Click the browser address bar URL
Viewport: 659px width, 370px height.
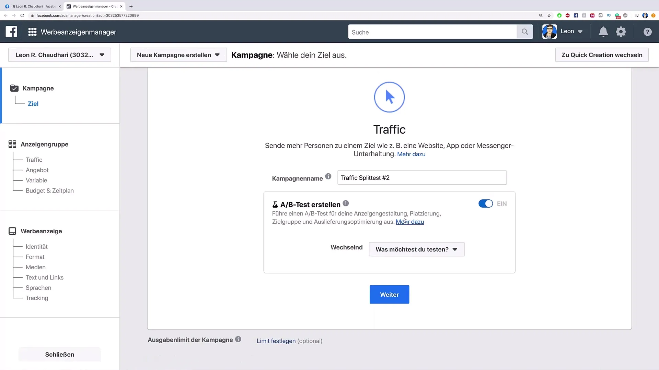[88, 15]
